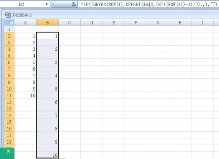Select row 12 header
This screenshot has width=219, height=159.
(x=9, y=102)
